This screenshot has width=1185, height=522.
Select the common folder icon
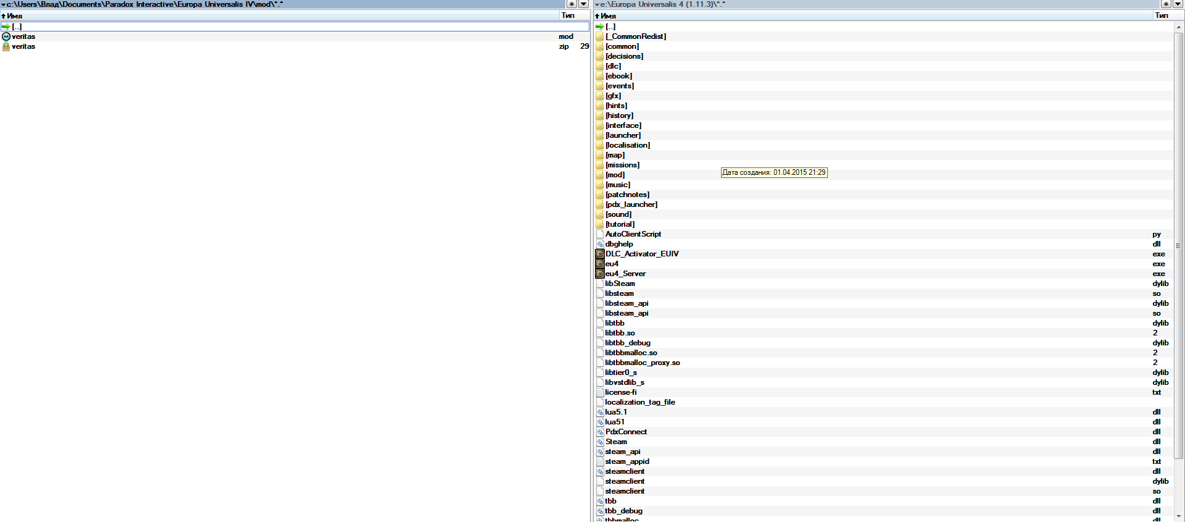[x=600, y=46]
